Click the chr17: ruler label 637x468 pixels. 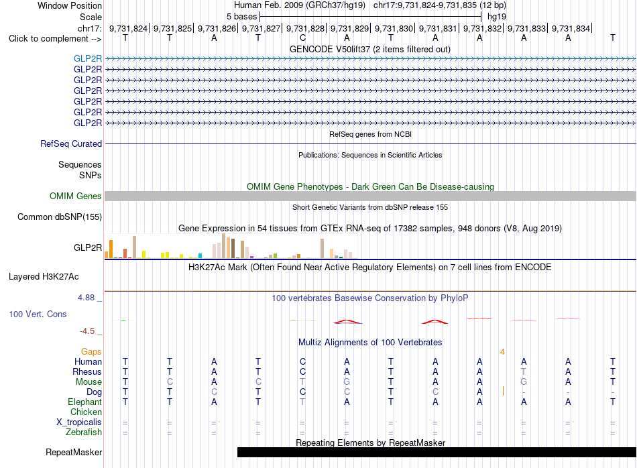pyautogui.click(x=90, y=28)
